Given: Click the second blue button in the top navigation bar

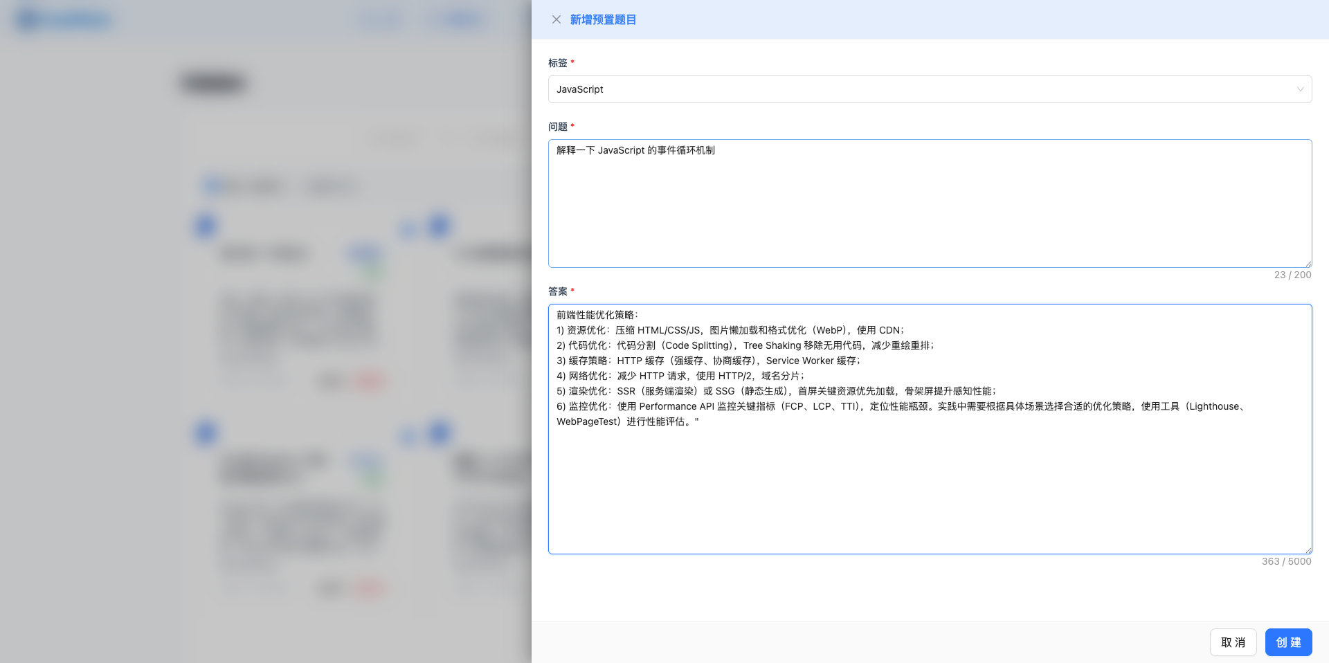Looking at the screenshot, I should click(458, 19).
